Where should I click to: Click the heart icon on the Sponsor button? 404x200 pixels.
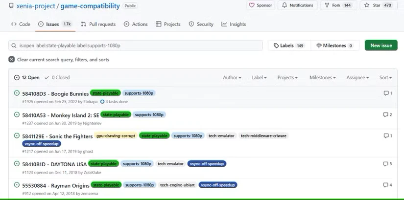[252, 5]
